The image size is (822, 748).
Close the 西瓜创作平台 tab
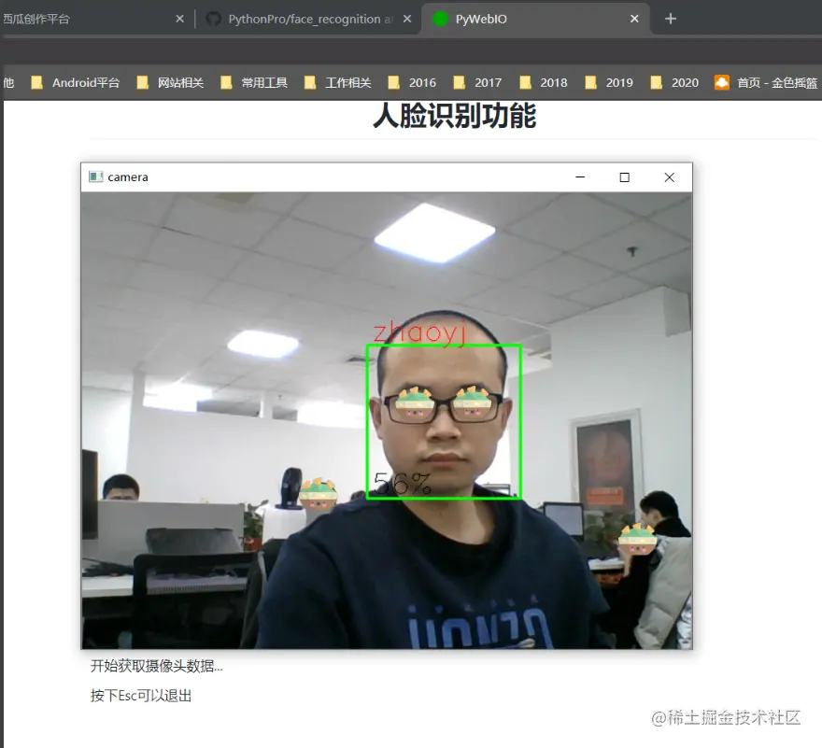point(179,19)
